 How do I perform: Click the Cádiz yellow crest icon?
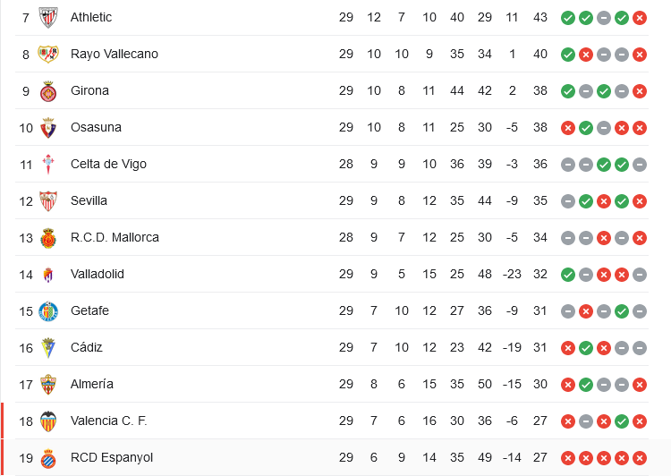click(48, 348)
